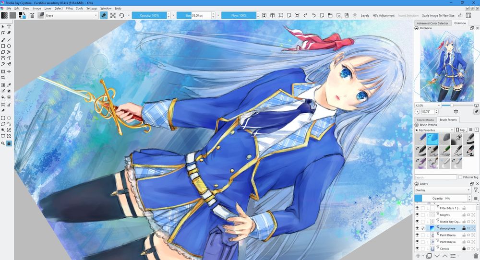Screen dimensions: 480x260
Task: Open the Erase brush preset dropdown
Action: coord(72,15)
